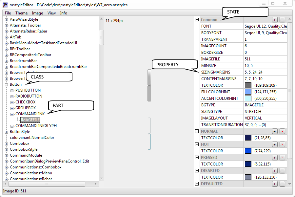Open the Theme menu

21,13
